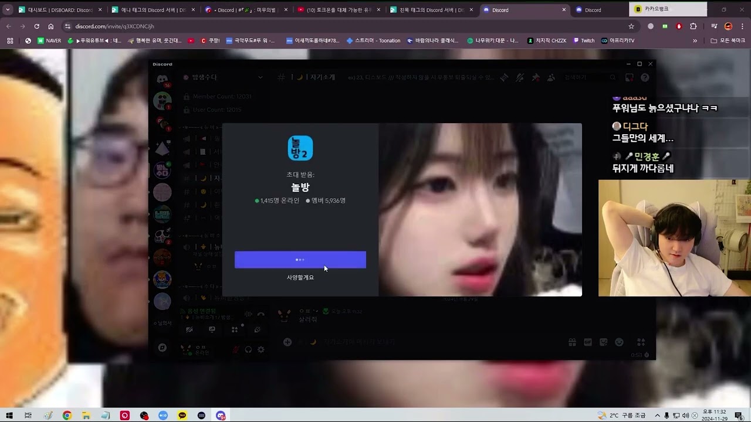Screen dimensions: 751x422
Task: Open 아프리카TV bookmark
Action: (618, 40)
